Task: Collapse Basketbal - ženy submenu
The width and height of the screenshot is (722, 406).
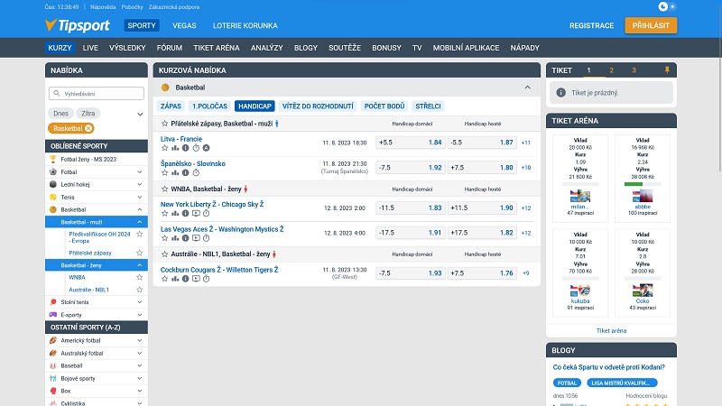Action: [x=140, y=265]
